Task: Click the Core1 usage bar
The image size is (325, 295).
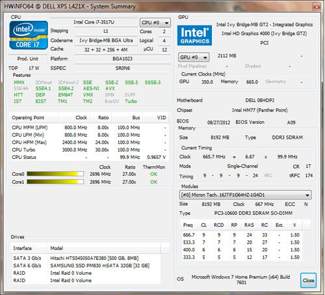Action: click(x=55, y=182)
